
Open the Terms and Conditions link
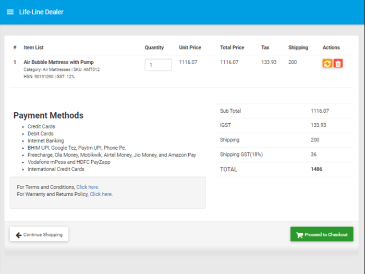pos(88,187)
